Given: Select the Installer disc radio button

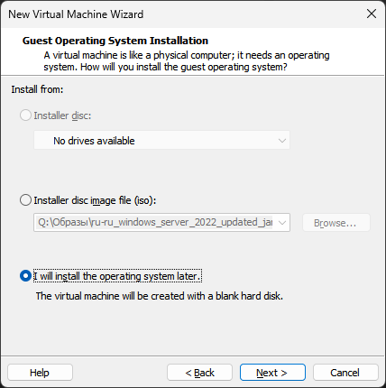Looking at the screenshot, I should click(25, 115).
